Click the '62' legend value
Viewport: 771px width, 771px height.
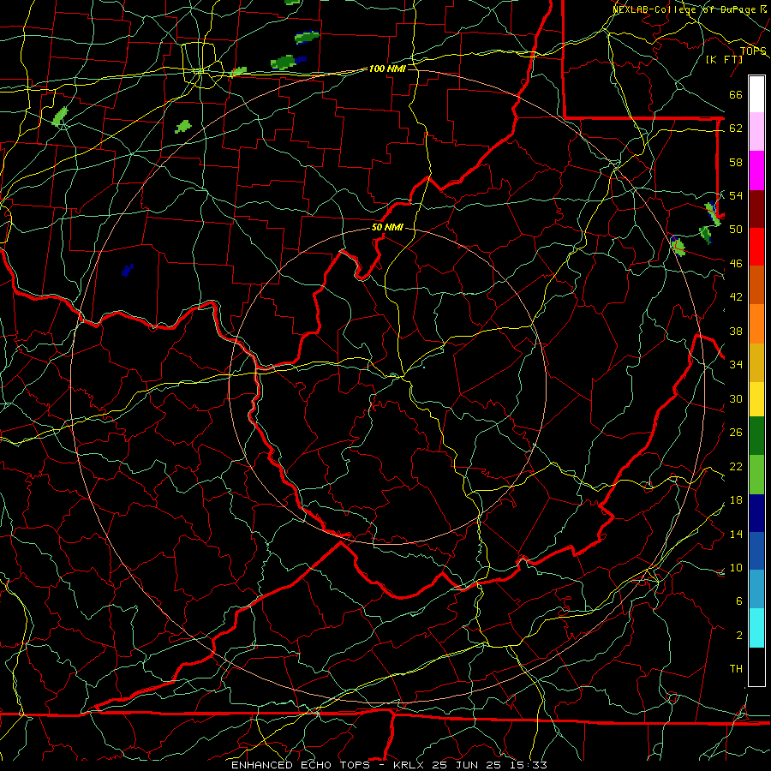[x=736, y=128]
